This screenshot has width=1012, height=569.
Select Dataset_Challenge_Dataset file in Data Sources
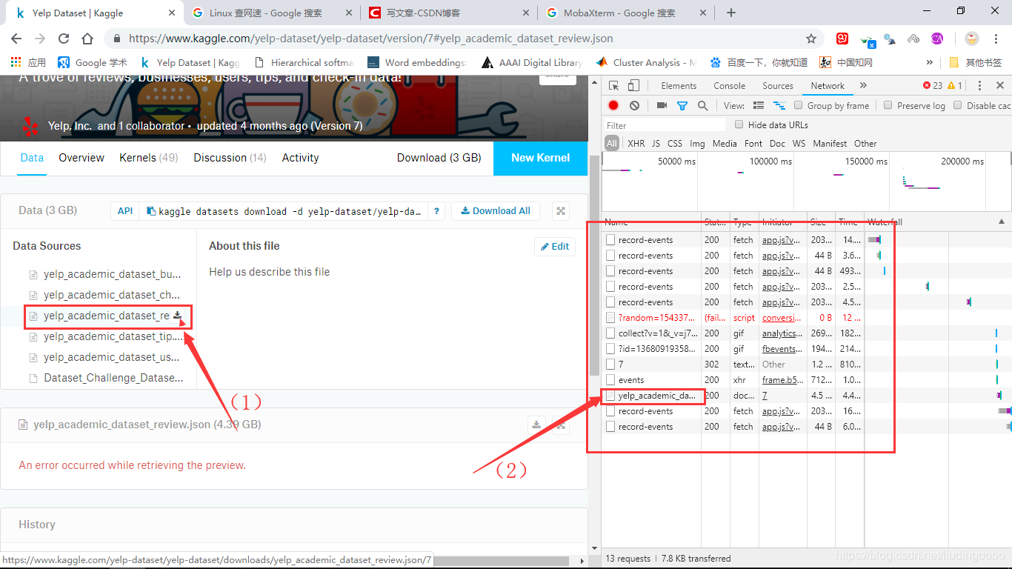click(113, 378)
